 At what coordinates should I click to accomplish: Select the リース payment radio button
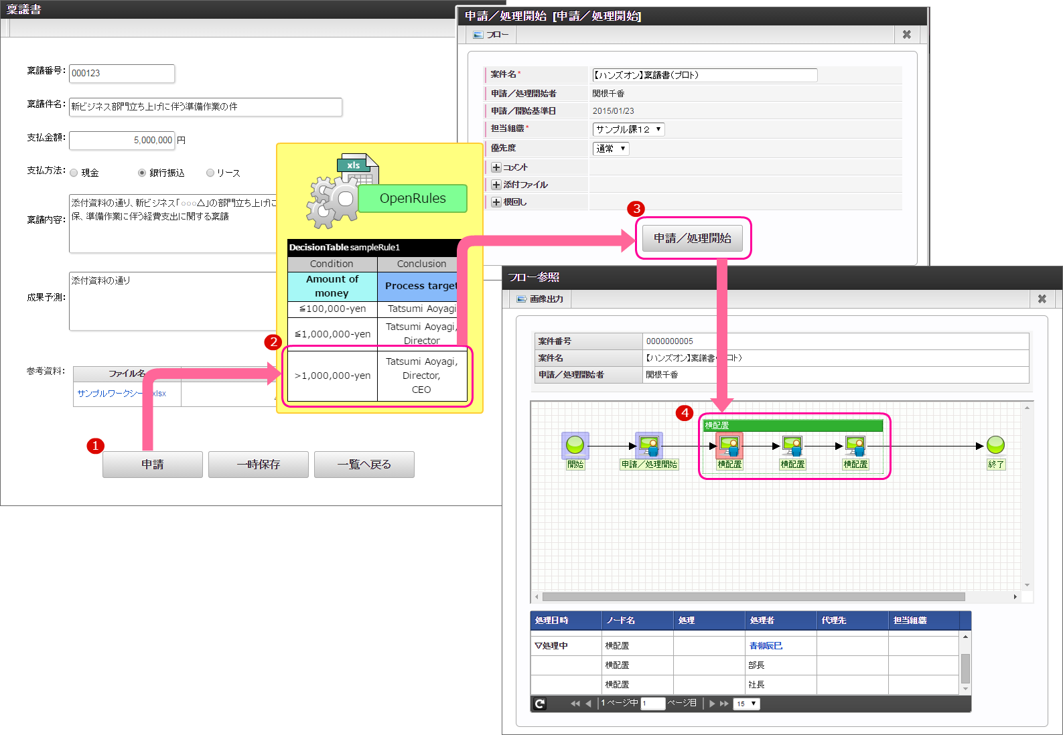[x=210, y=173]
